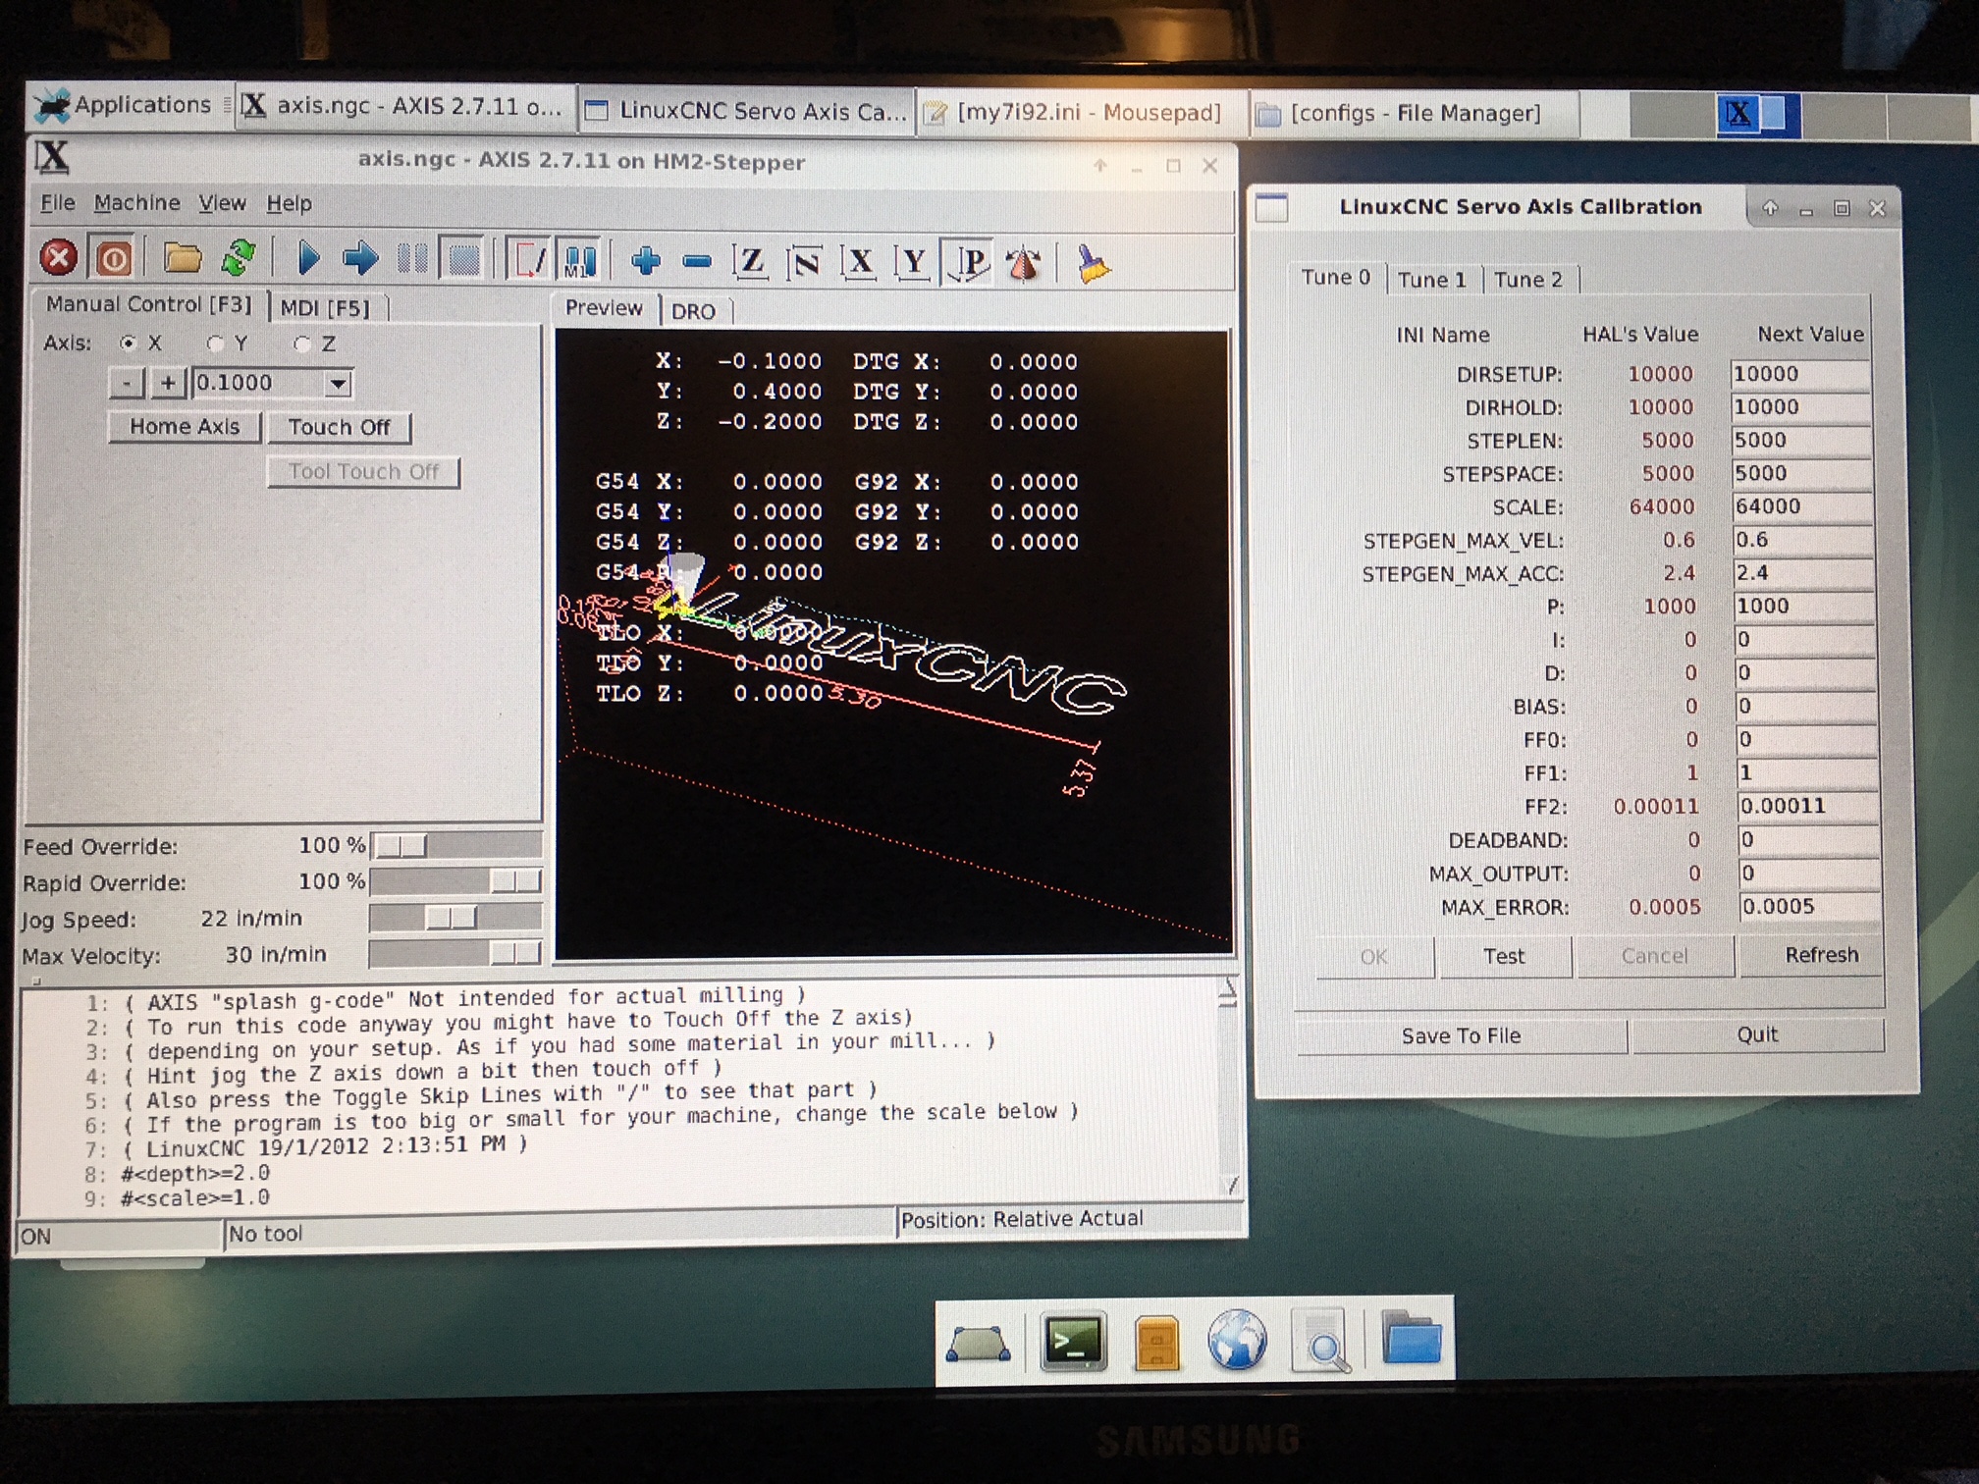This screenshot has height=1484, width=1979.
Task: Toggle Optional Pause M1 icon
Action: (x=579, y=262)
